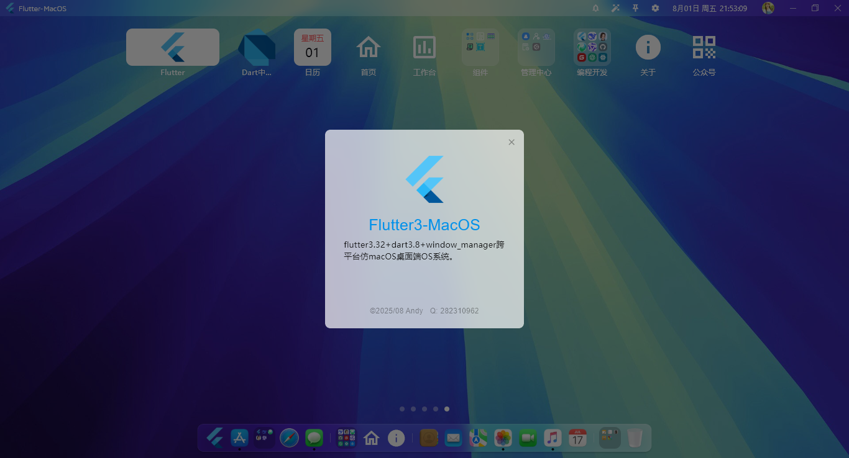Open the 工作台 workbench desktop icon
Image resolution: width=849 pixels, height=458 pixels.
[424, 47]
